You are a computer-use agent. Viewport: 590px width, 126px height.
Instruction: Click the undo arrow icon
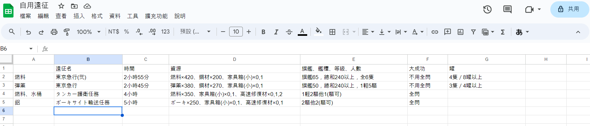click(x=28, y=32)
